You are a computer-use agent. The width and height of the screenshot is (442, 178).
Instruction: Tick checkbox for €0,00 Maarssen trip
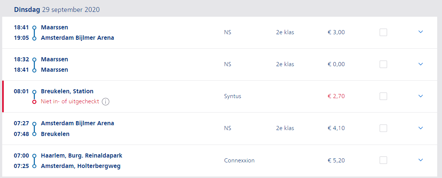[x=383, y=64]
